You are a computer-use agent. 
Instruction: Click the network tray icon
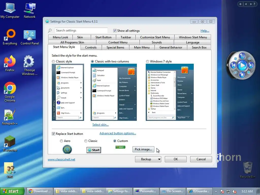(x=228, y=191)
